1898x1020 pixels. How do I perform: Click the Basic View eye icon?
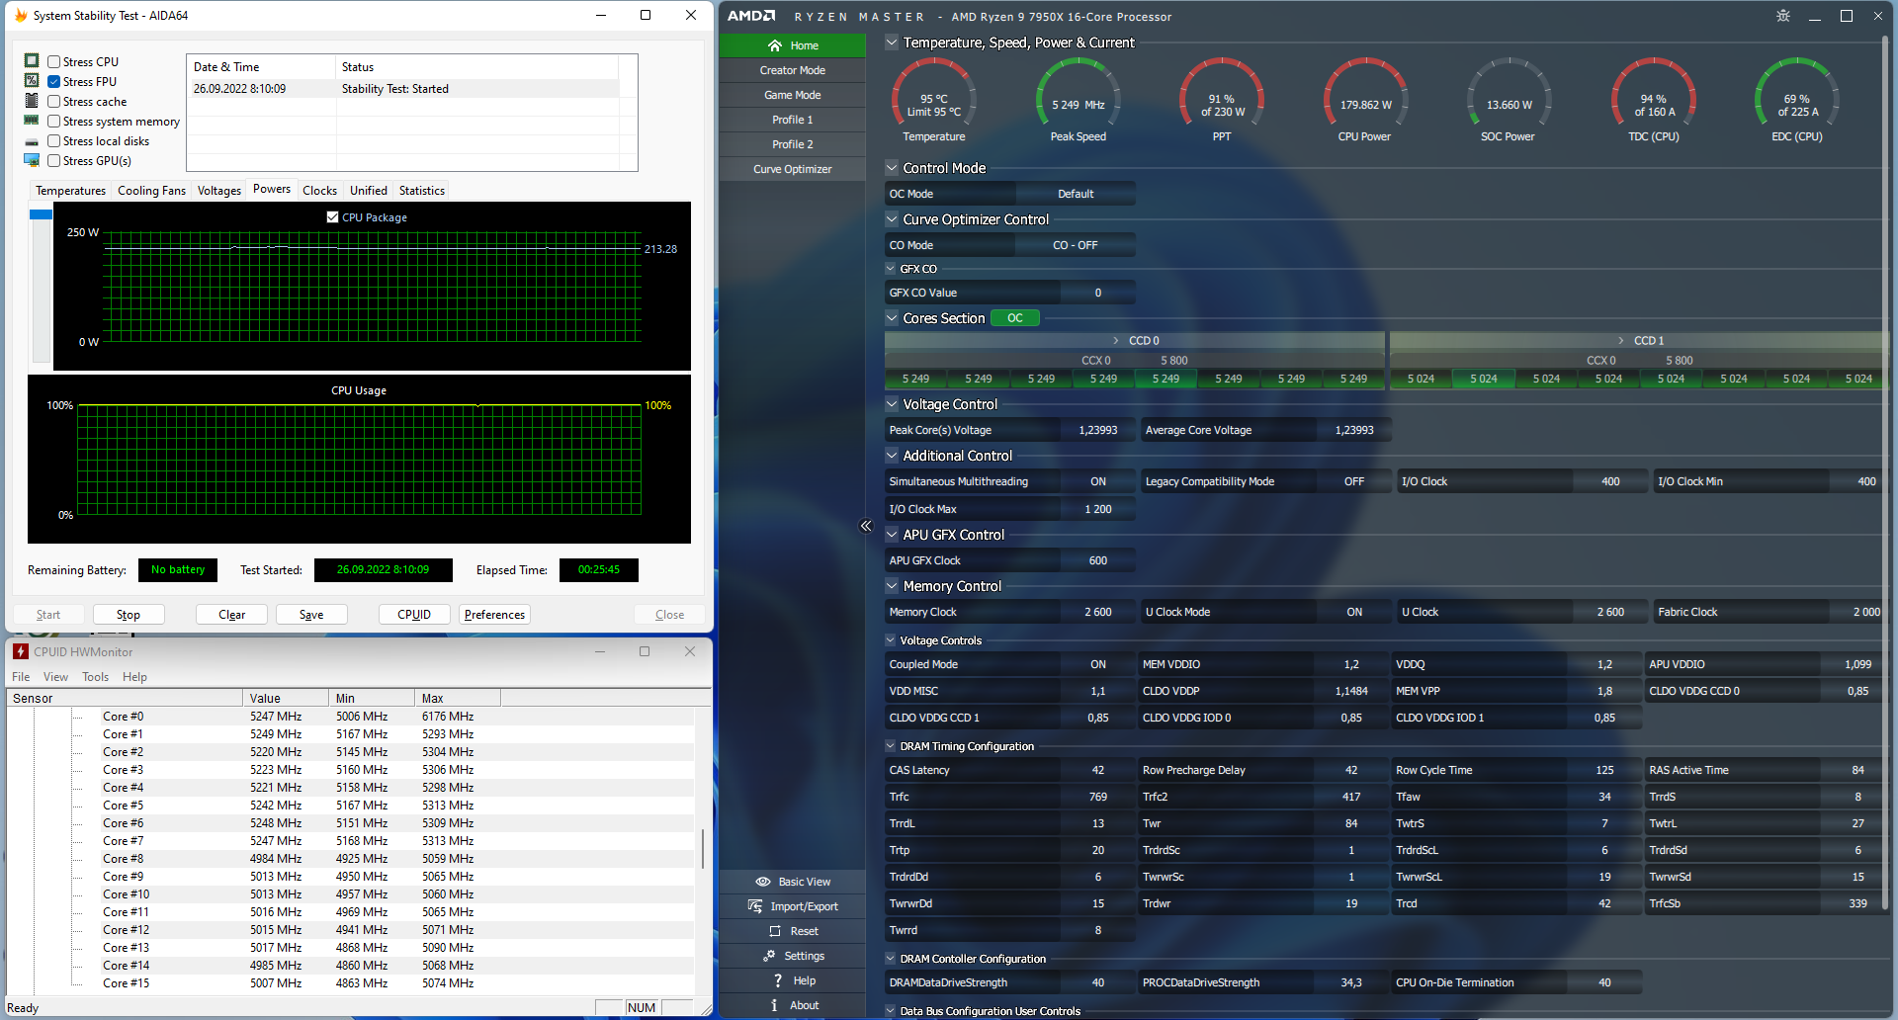763,882
